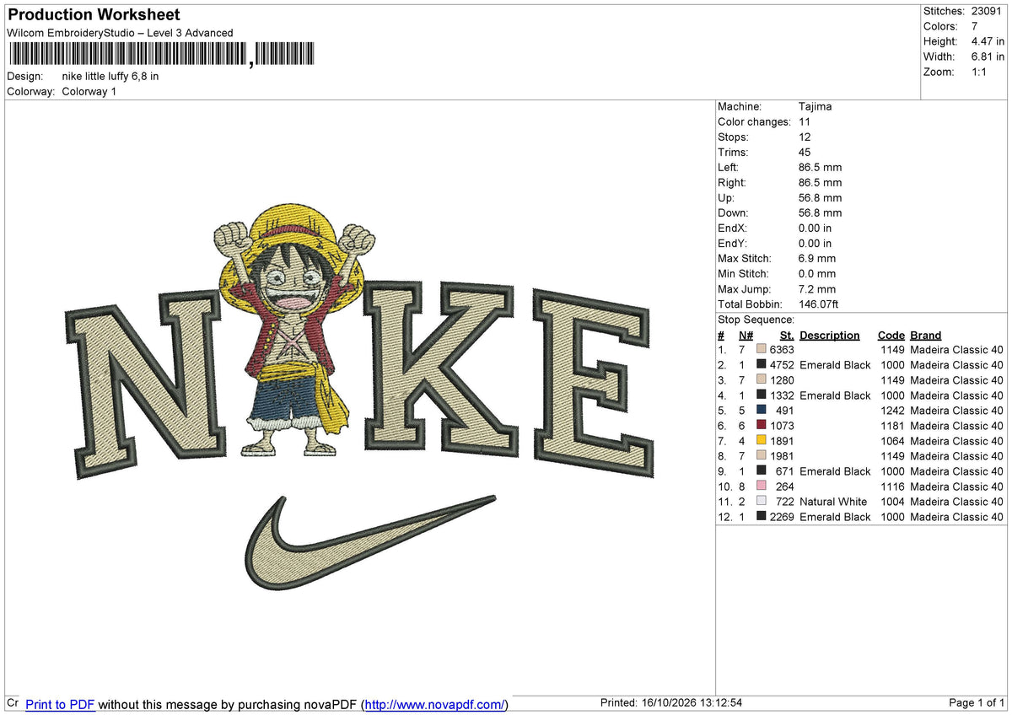1012x715 pixels.
Task: Select the 'Colorway 1' value
Action: [x=89, y=91]
